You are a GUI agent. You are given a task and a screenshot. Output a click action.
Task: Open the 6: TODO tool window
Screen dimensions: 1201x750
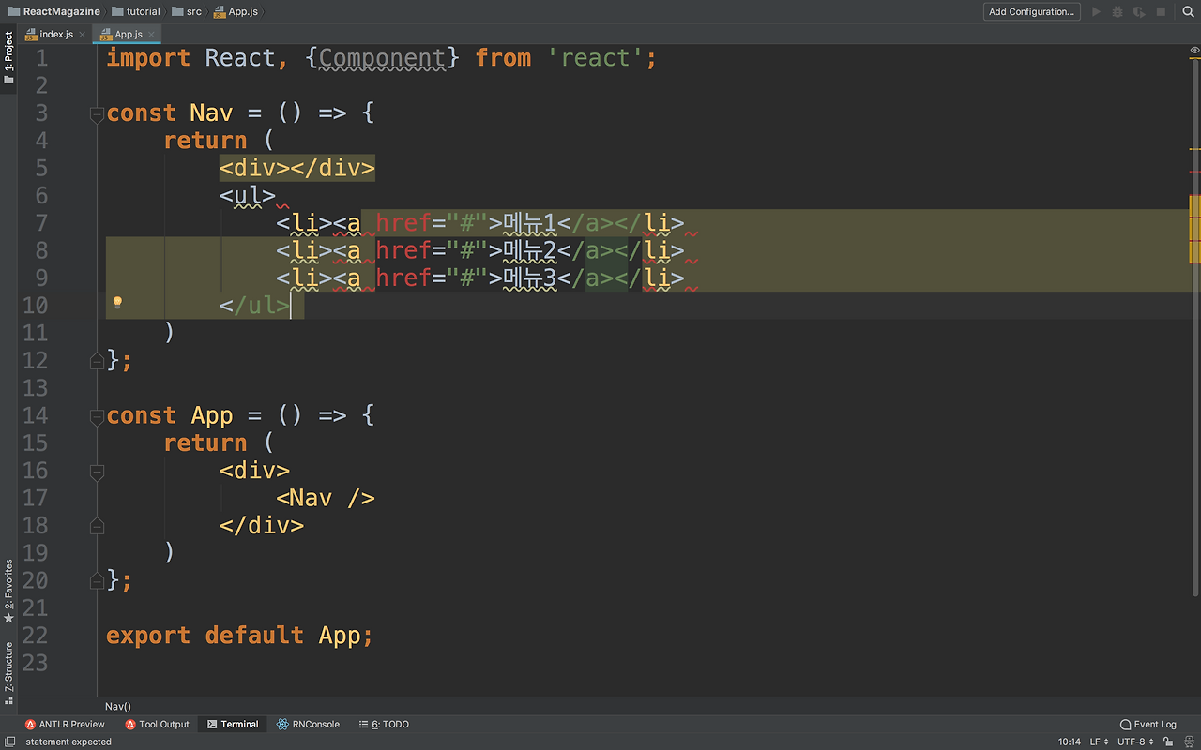tap(384, 724)
